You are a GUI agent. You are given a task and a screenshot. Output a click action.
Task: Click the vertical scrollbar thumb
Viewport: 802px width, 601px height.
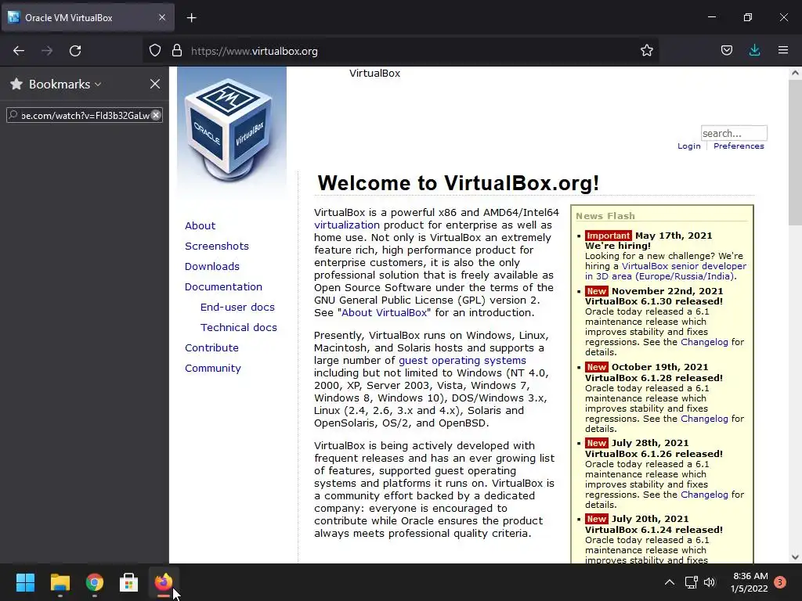click(x=796, y=153)
